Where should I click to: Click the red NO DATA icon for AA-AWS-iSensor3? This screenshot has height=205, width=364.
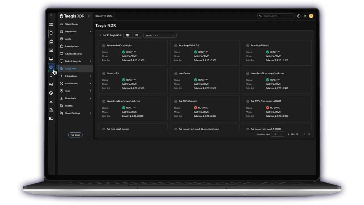(x=196, y=108)
